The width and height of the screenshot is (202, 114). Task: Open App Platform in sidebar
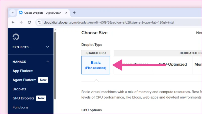23,71
